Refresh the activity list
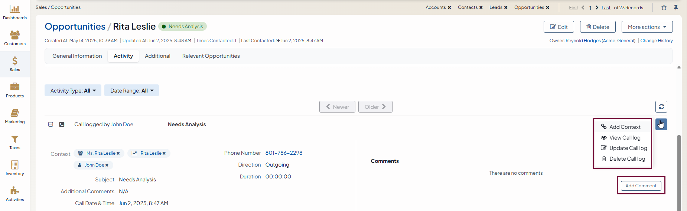The image size is (687, 211). (661, 107)
